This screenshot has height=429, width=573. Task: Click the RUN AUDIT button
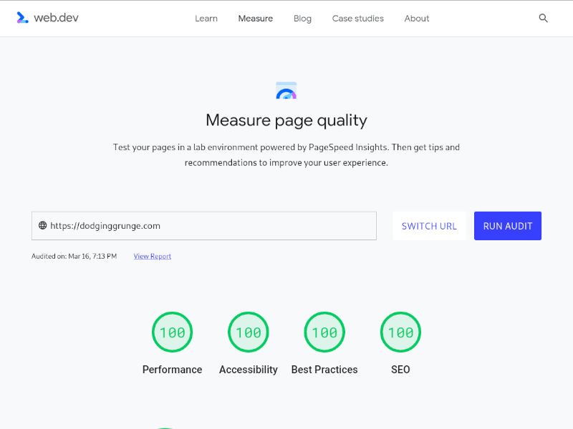507,225
